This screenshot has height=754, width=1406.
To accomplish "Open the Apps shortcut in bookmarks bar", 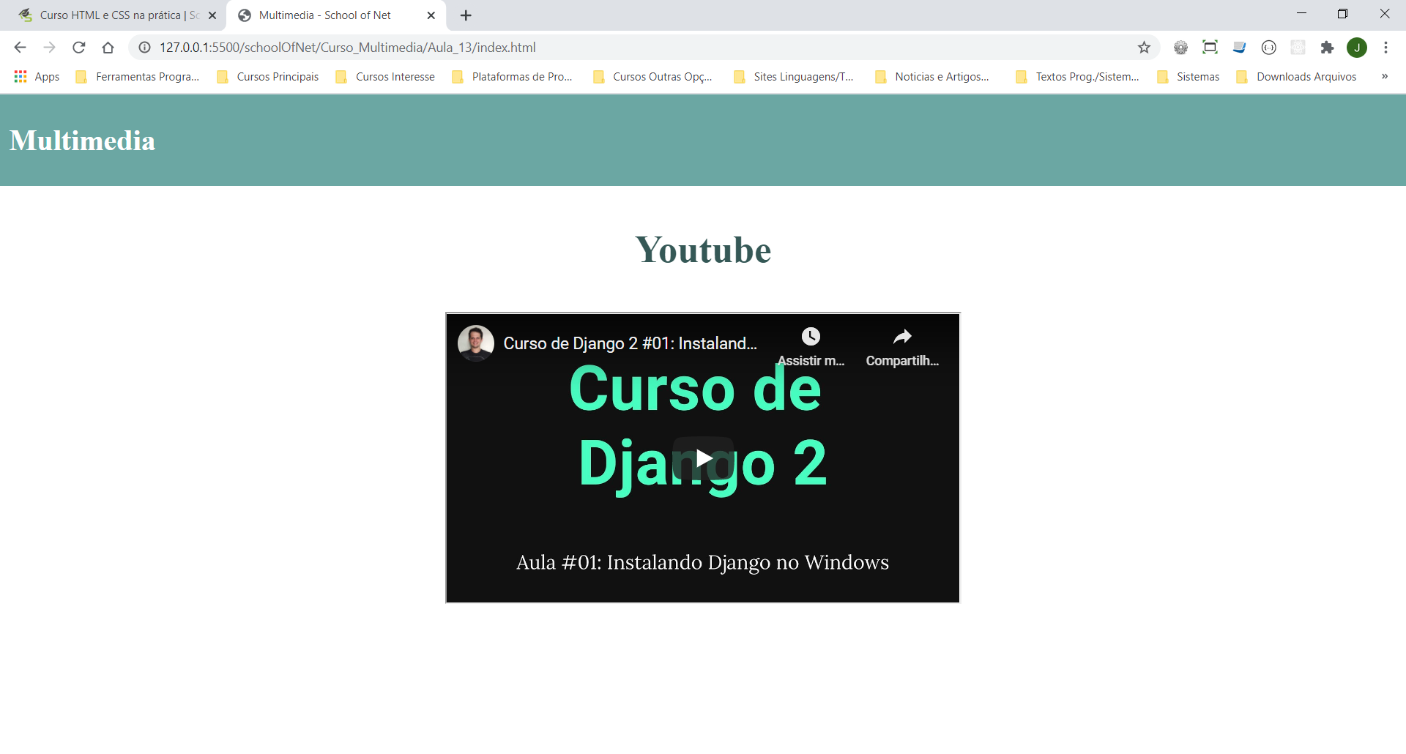I will (x=37, y=77).
